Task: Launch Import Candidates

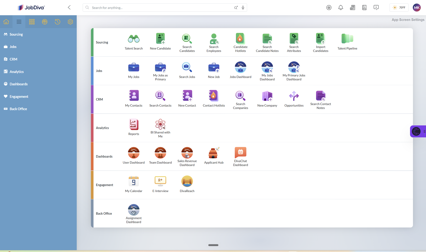Action: (x=321, y=43)
